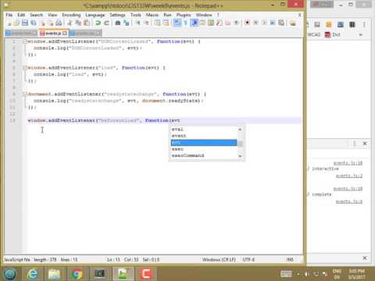
Task: Open the Encoding menu
Action: coord(71,15)
